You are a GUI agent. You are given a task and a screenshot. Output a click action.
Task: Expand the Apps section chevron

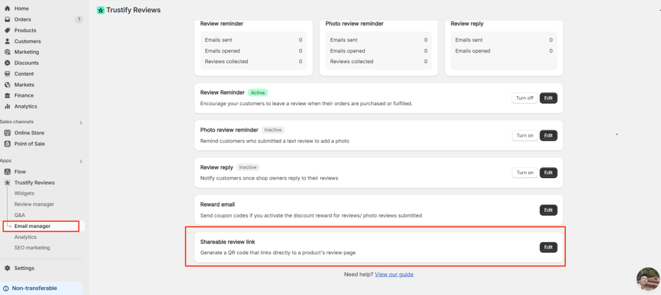(x=81, y=161)
